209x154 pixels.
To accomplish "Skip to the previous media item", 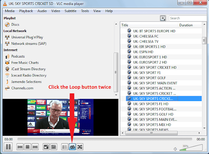I will coord(20,147).
